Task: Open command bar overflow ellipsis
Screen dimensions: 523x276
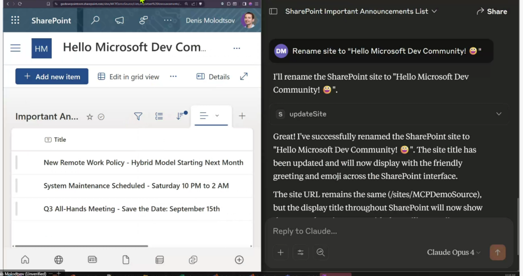Action: (x=173, y=77)
